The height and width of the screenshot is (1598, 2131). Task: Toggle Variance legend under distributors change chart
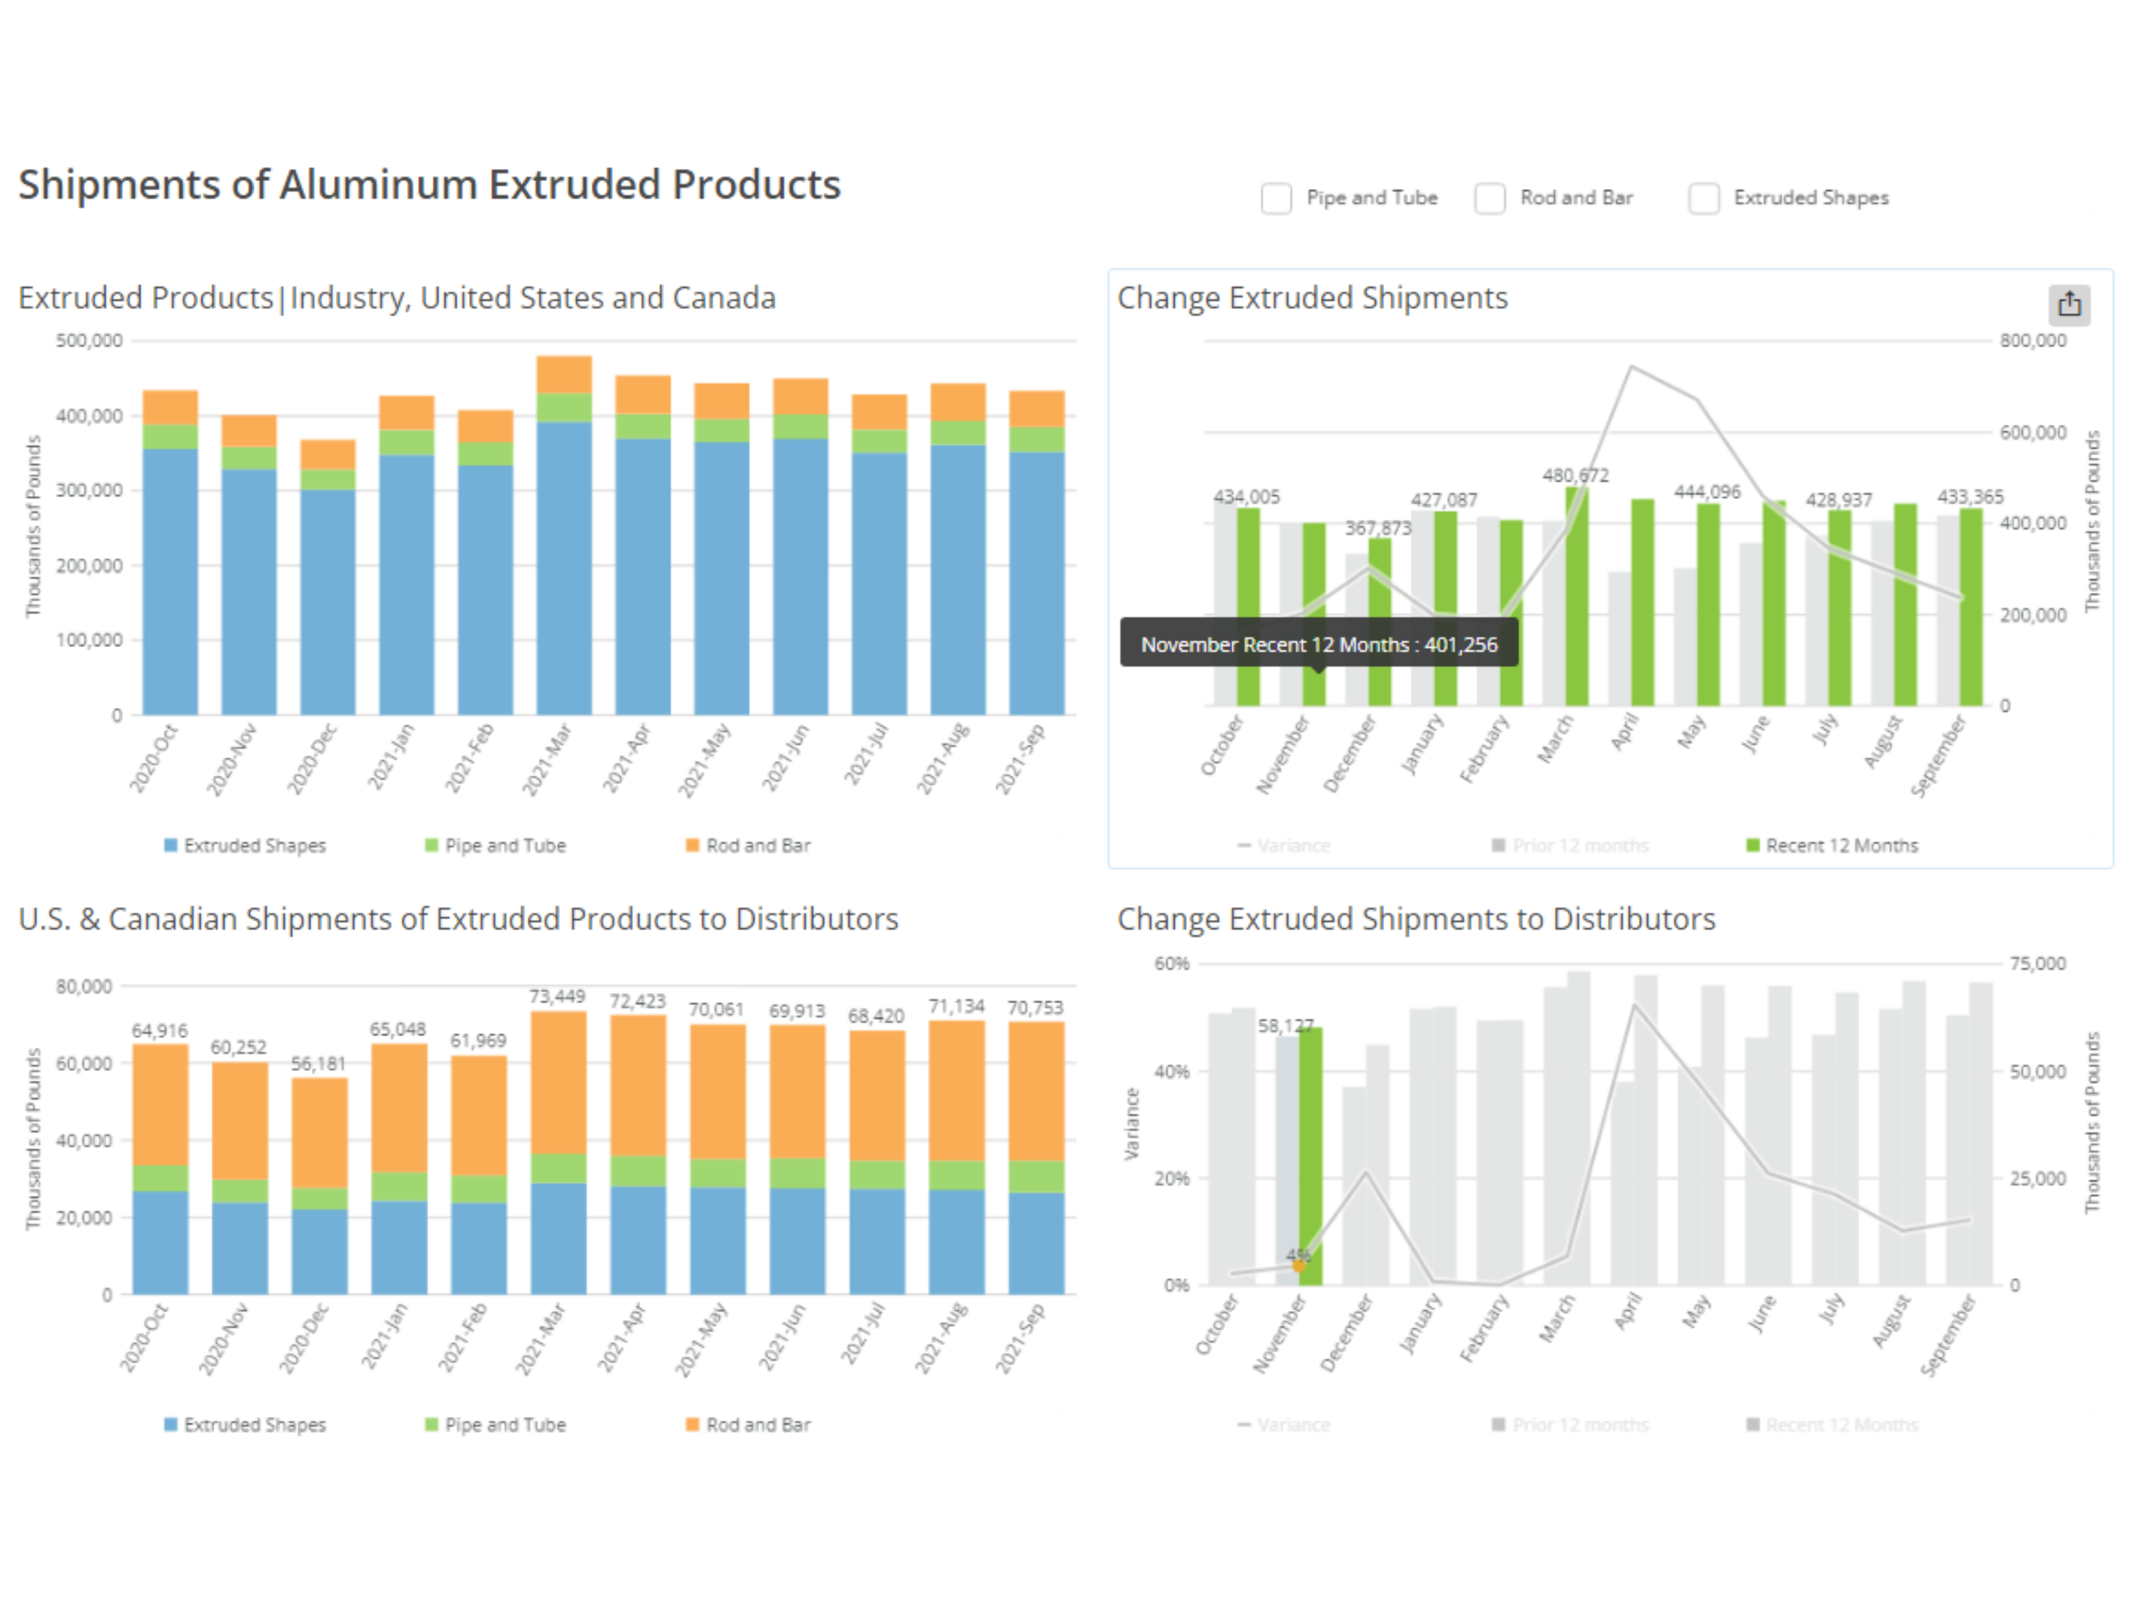coord(1286,1424)
